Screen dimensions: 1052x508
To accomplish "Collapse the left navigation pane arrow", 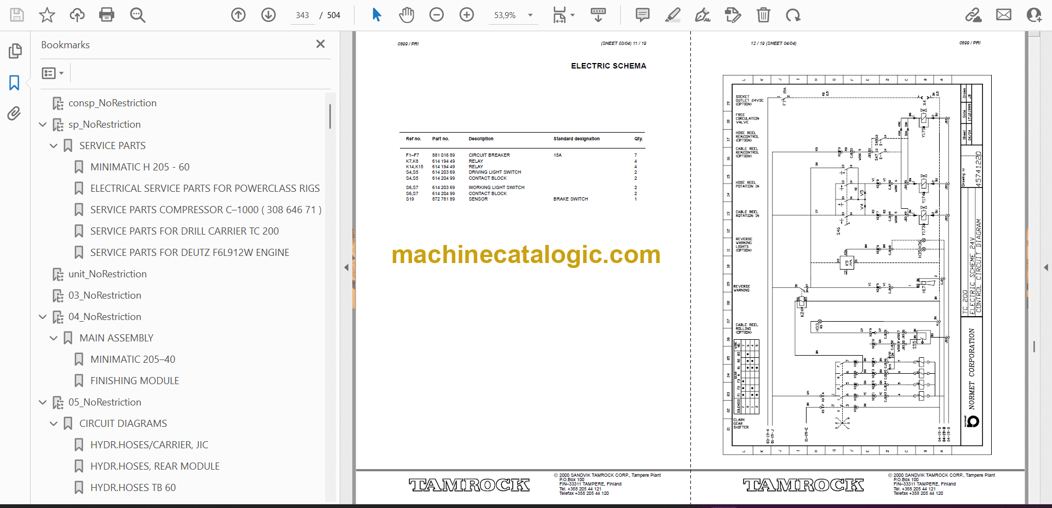I will pos(346,267).
